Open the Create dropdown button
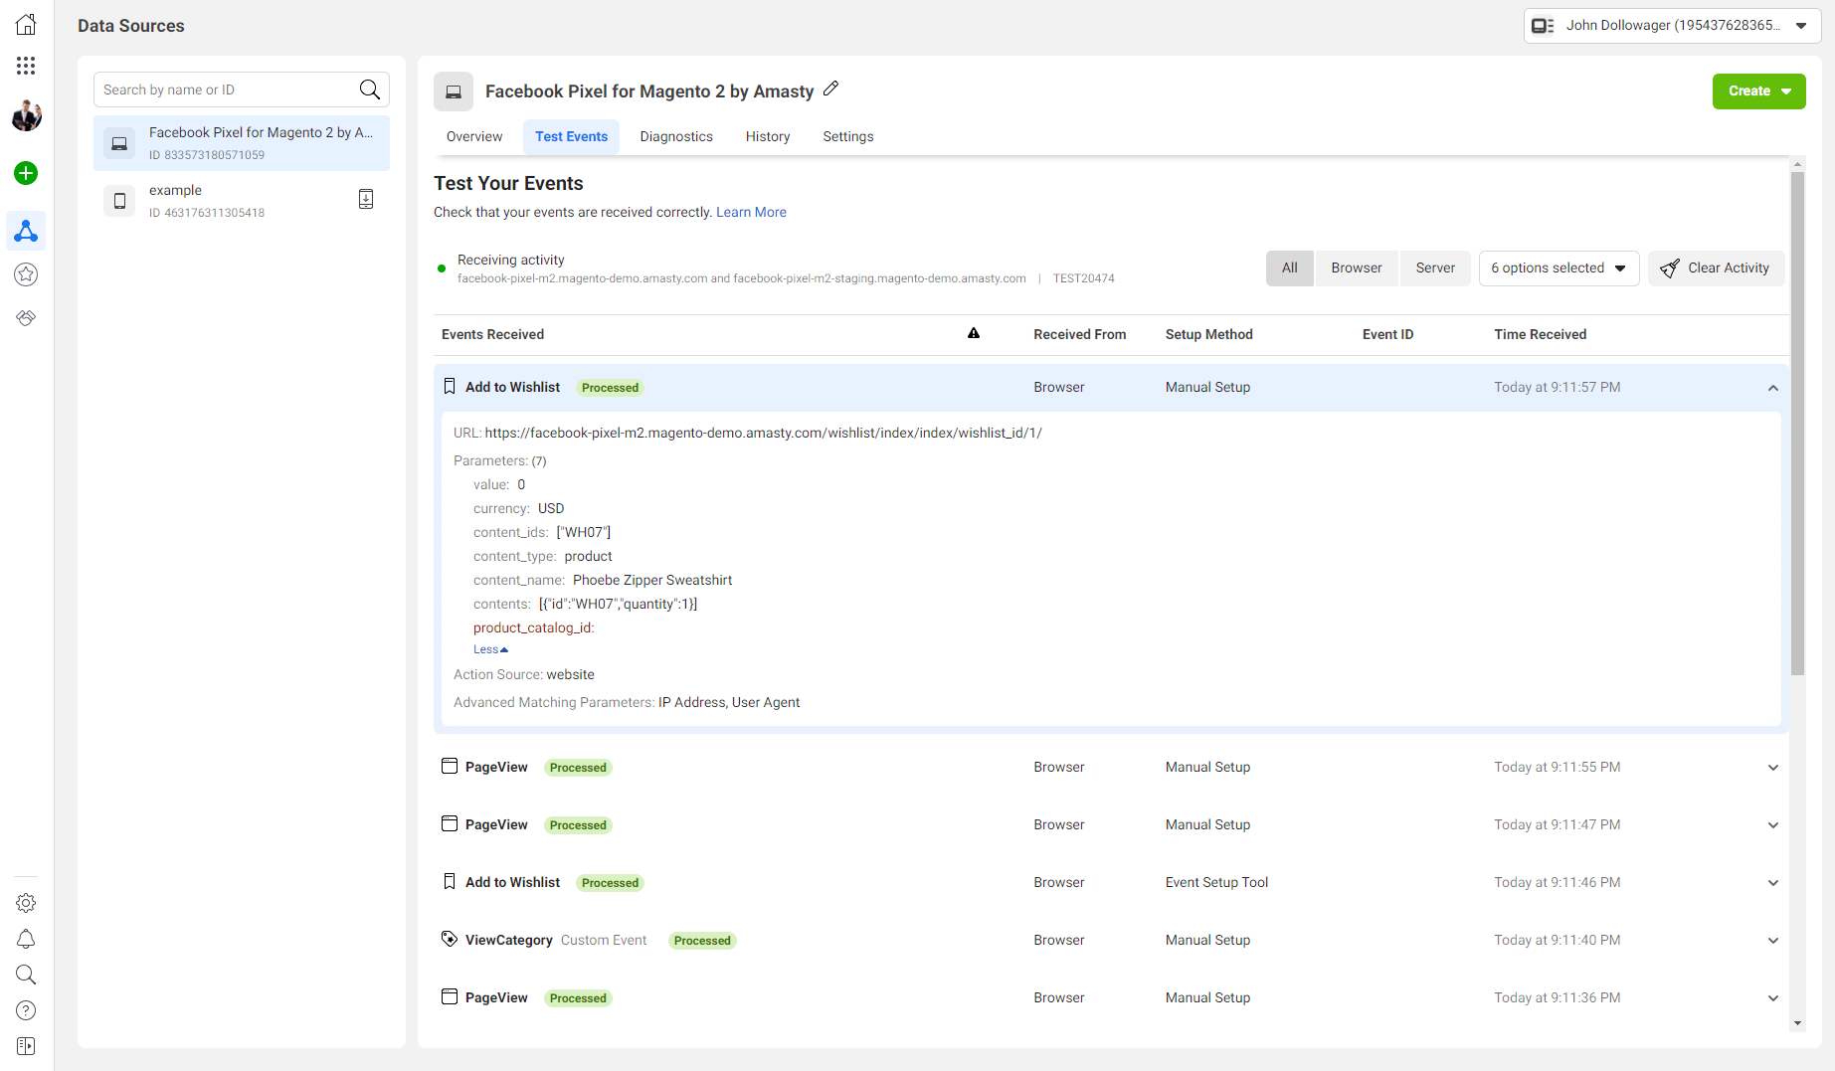 [x=1758, y=91]
